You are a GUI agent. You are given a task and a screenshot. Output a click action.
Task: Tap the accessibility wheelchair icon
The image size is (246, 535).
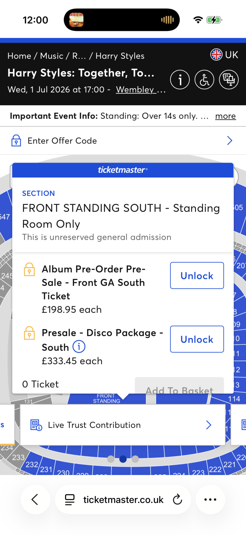pyautogui.click(x=204, y=80)
